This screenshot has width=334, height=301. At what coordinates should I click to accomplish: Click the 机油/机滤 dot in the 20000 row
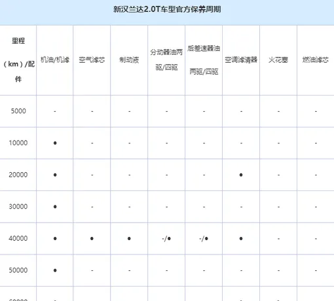[55, 175]
